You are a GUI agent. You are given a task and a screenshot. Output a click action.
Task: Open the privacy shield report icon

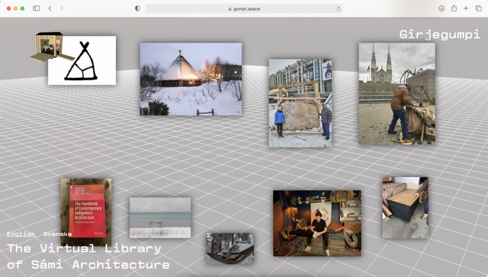pos(137,9)
